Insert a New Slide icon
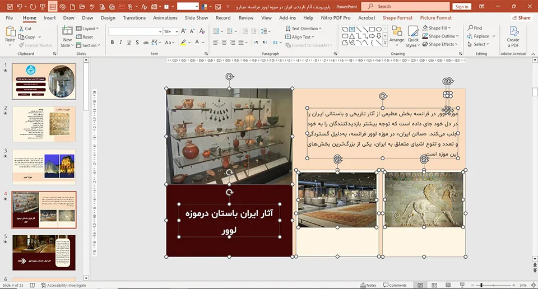This screenshot has height=289, width=538. (67, 31)
